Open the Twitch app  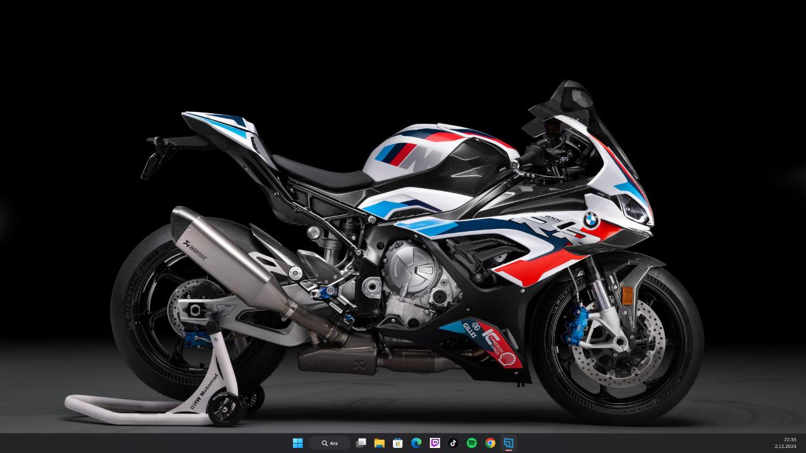[434, 443]
